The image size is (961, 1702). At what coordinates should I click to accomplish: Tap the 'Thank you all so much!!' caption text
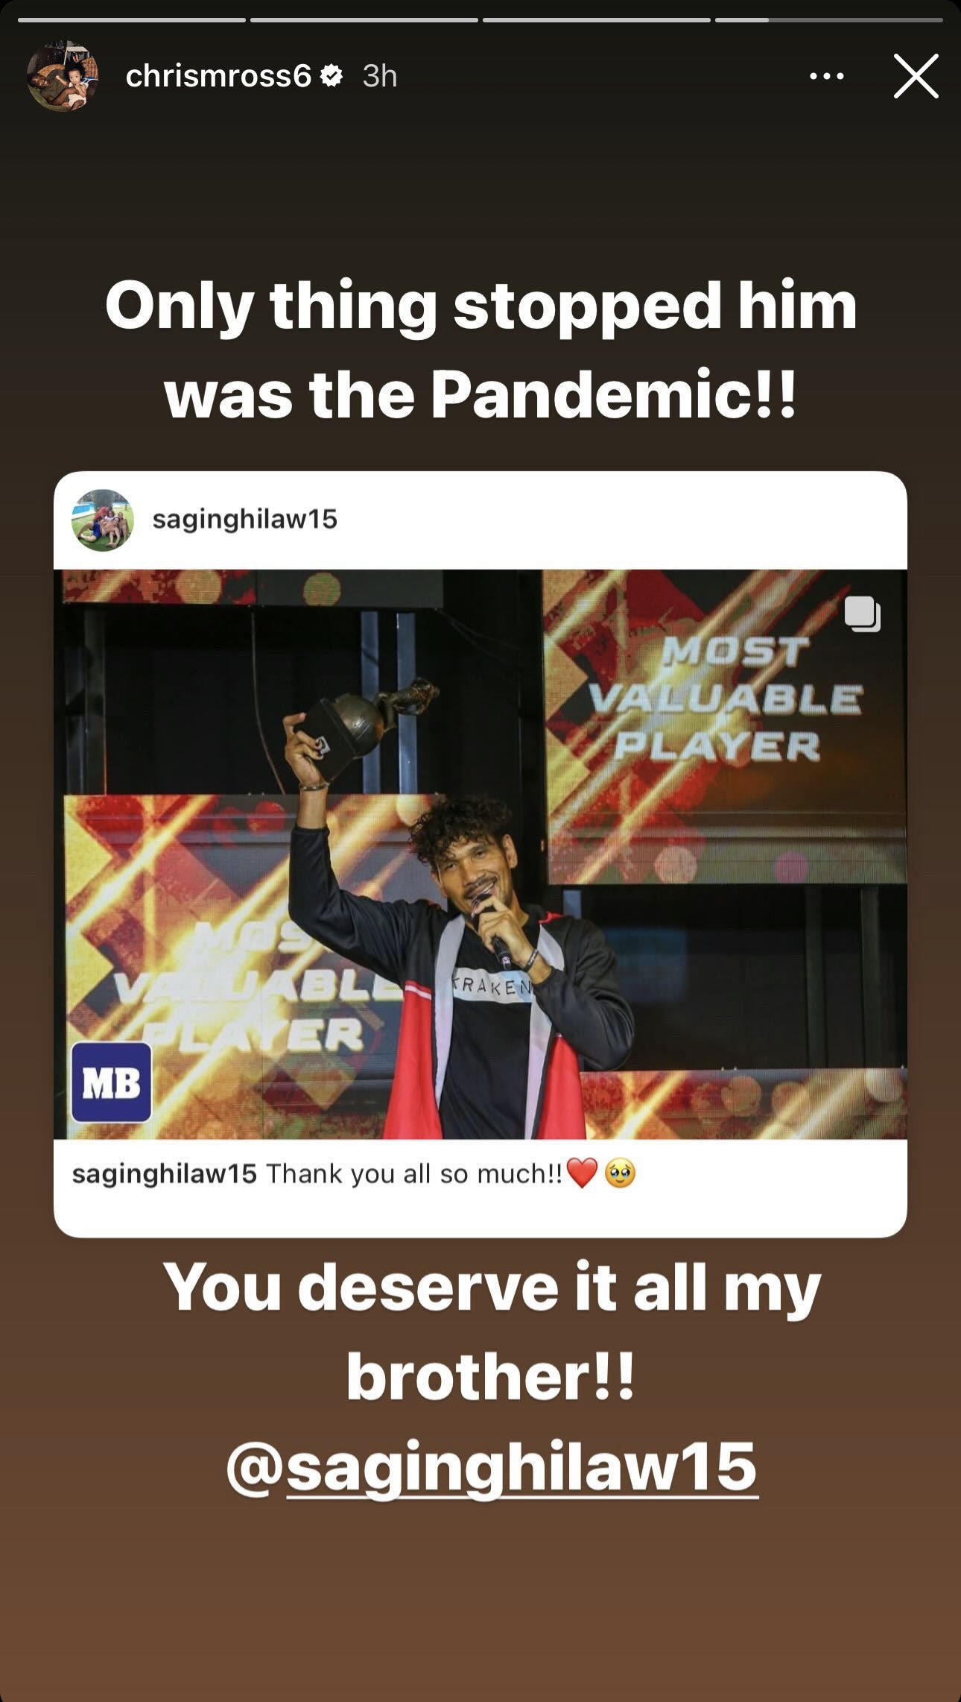[x=414, y=1173]
